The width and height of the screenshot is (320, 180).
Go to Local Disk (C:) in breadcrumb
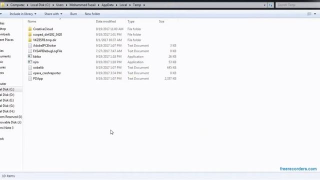40,5
